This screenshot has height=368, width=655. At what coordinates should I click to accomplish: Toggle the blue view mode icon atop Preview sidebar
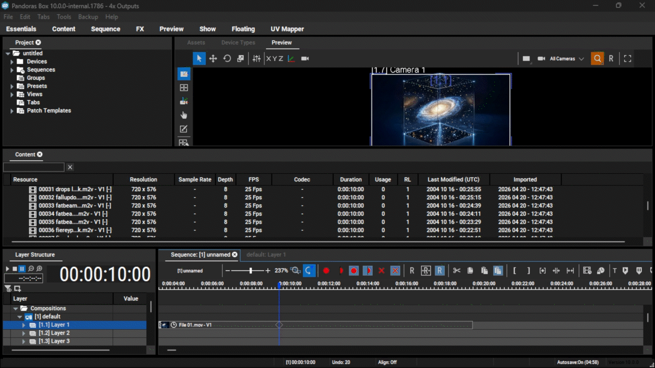click(x=184, y=74)
